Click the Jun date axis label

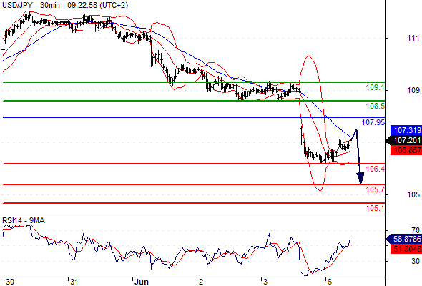142,282
